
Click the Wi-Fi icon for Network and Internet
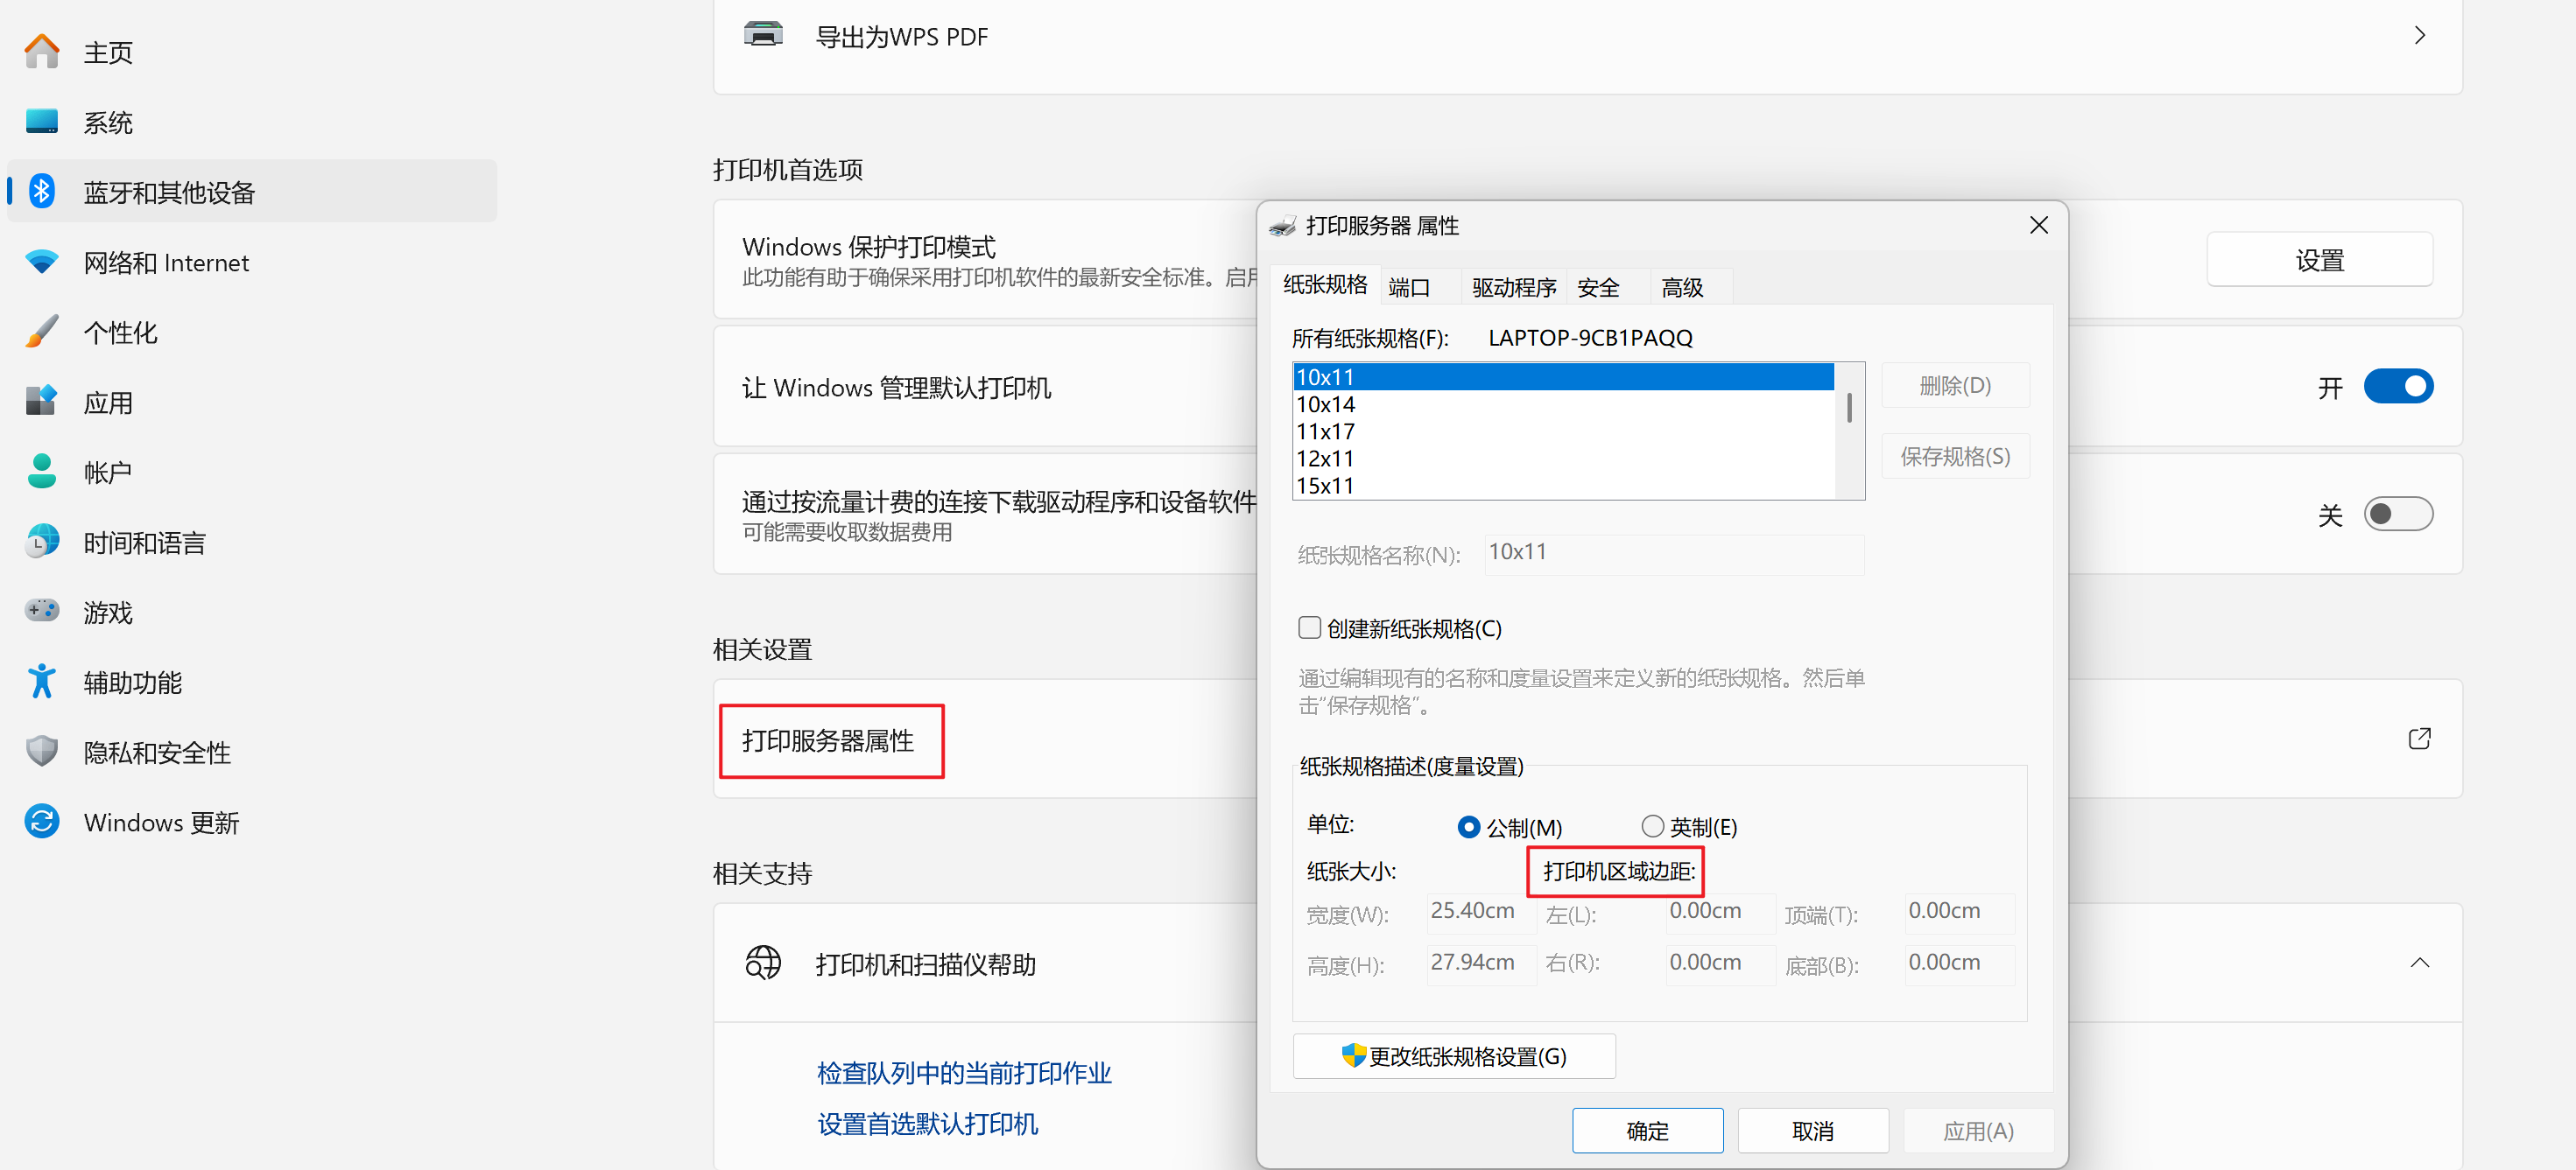pyautogui.click(x=41, y=262)
